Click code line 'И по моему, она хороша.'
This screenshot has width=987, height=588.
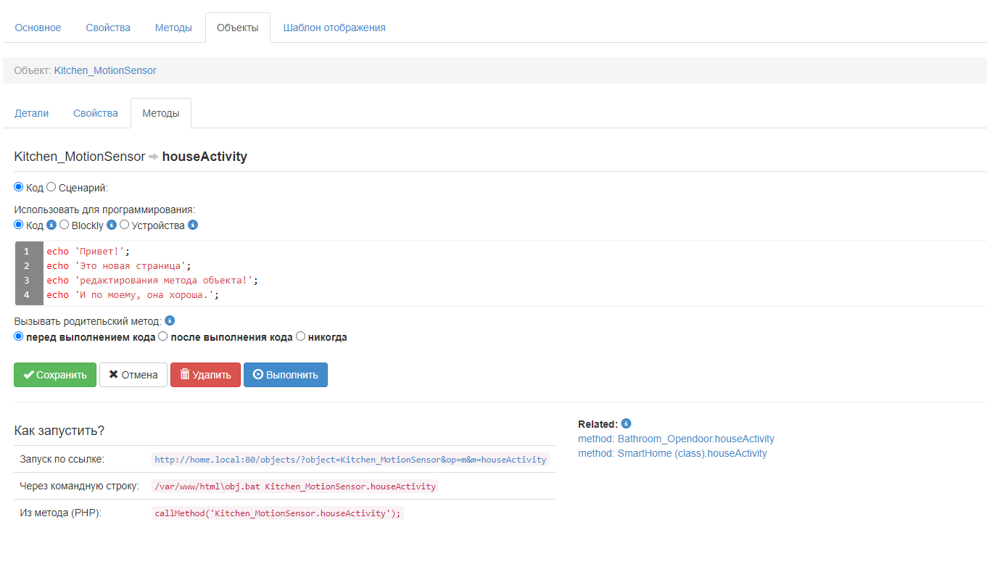pyautogui.click(x=133, y=295)
